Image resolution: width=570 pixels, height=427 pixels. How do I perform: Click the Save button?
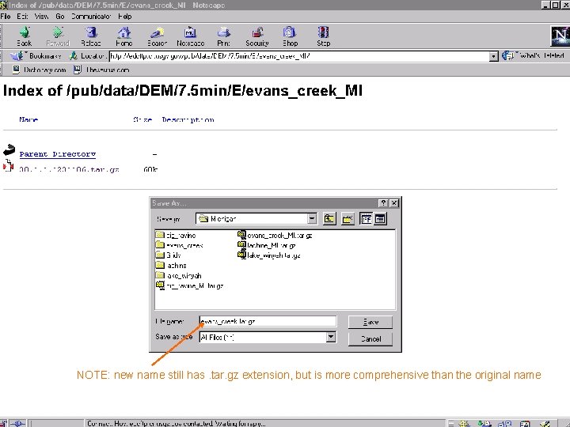[x=370, y=322]
